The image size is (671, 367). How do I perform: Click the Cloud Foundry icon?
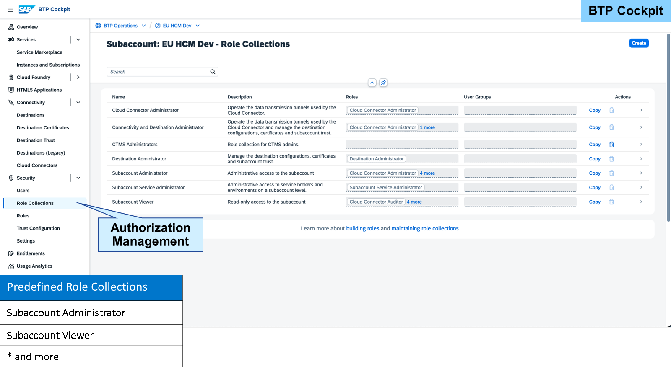point(11,78)
